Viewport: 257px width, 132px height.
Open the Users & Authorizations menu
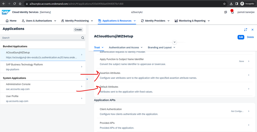[x=39, y=21]
